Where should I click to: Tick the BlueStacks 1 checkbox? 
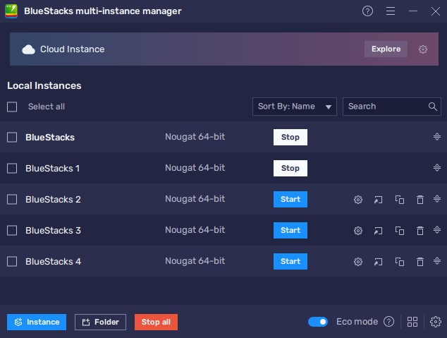click(12, 168)
